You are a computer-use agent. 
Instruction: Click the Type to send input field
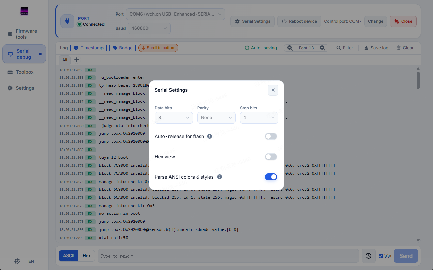[228, 256]
